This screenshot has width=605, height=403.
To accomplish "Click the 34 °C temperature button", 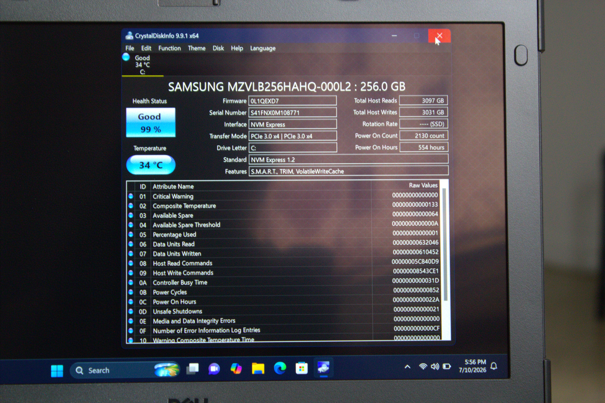I will (150, 165).
